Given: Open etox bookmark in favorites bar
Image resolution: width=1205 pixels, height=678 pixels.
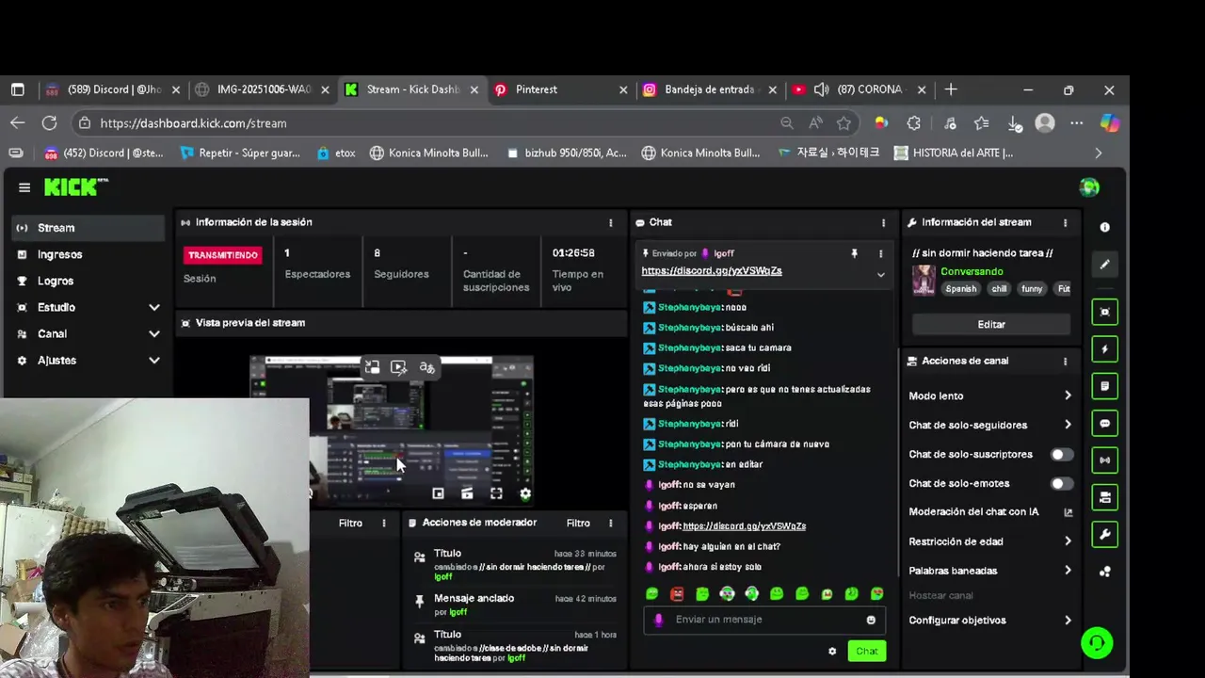Looking at the screenshot, I should (336, 153).
